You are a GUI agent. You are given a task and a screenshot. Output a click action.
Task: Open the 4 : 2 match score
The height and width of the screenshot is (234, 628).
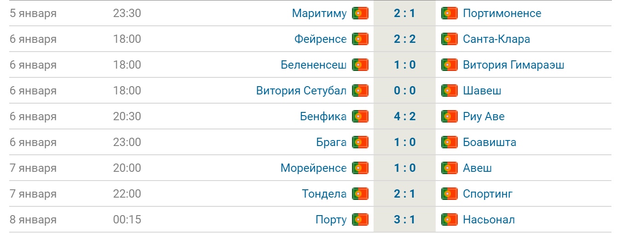click(405, 117)
